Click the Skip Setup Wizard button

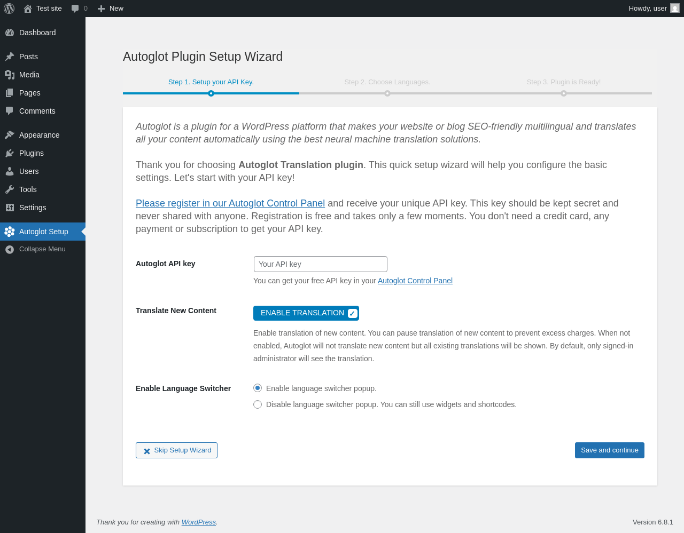(x=176, y=450)
